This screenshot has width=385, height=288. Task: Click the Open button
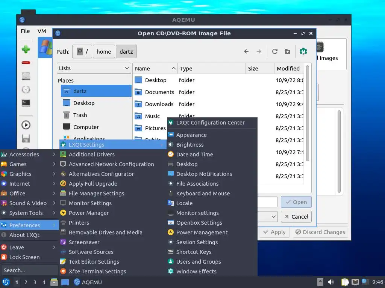[296, 202]
